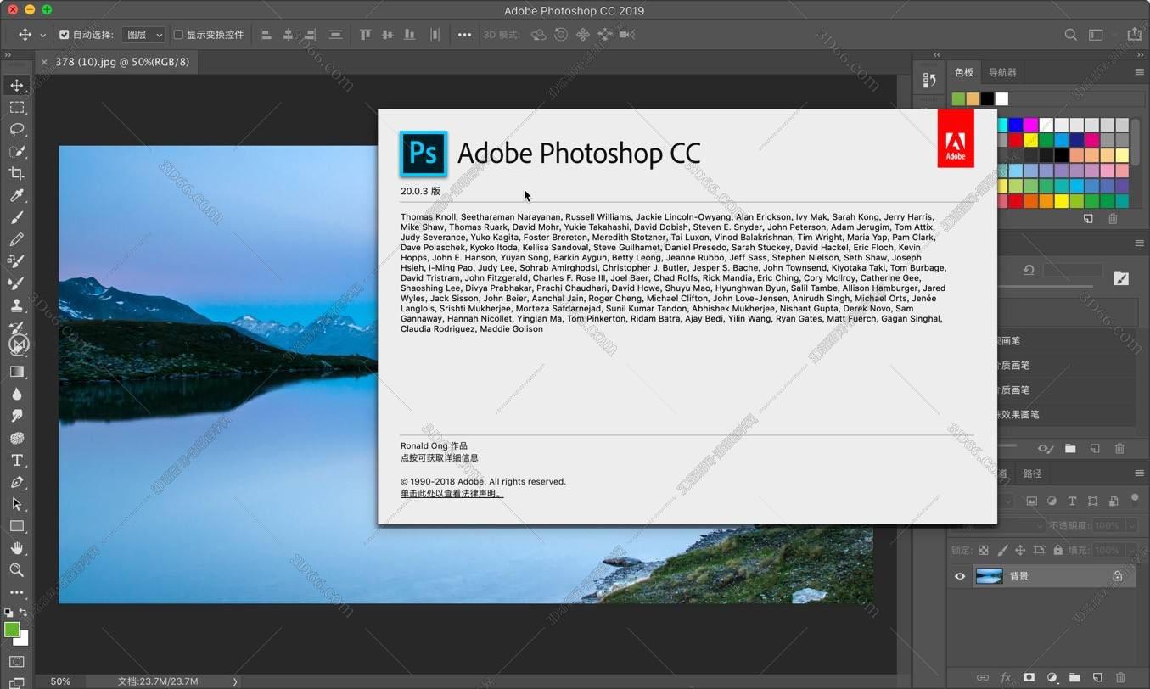Viewport: 1150px width, 689px height.
Task: Select the Rectangular Marquee tool
Action: pyautogui.click(x=17, y=108)
